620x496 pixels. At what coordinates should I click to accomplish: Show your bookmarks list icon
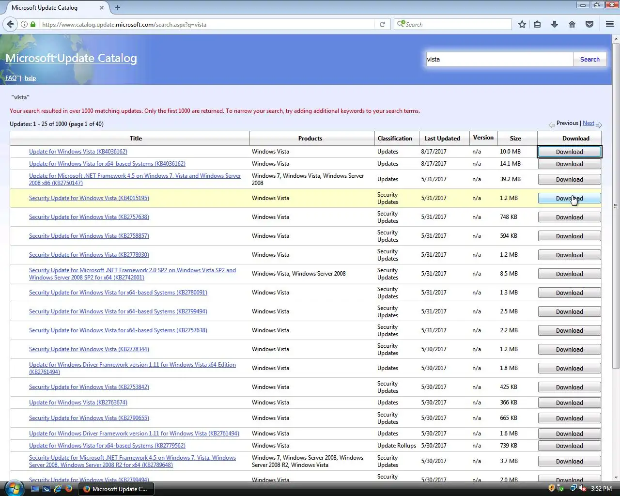tap(537, 24)
